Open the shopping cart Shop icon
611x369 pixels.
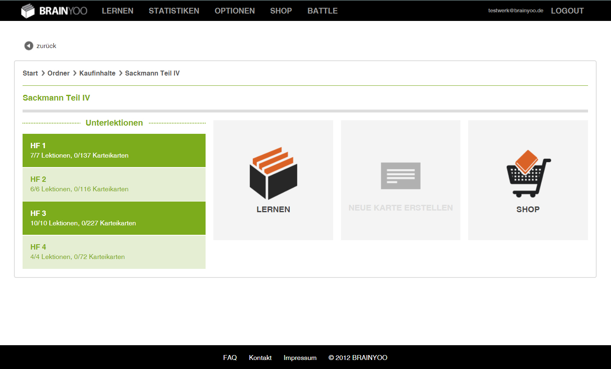pos(528,173)
